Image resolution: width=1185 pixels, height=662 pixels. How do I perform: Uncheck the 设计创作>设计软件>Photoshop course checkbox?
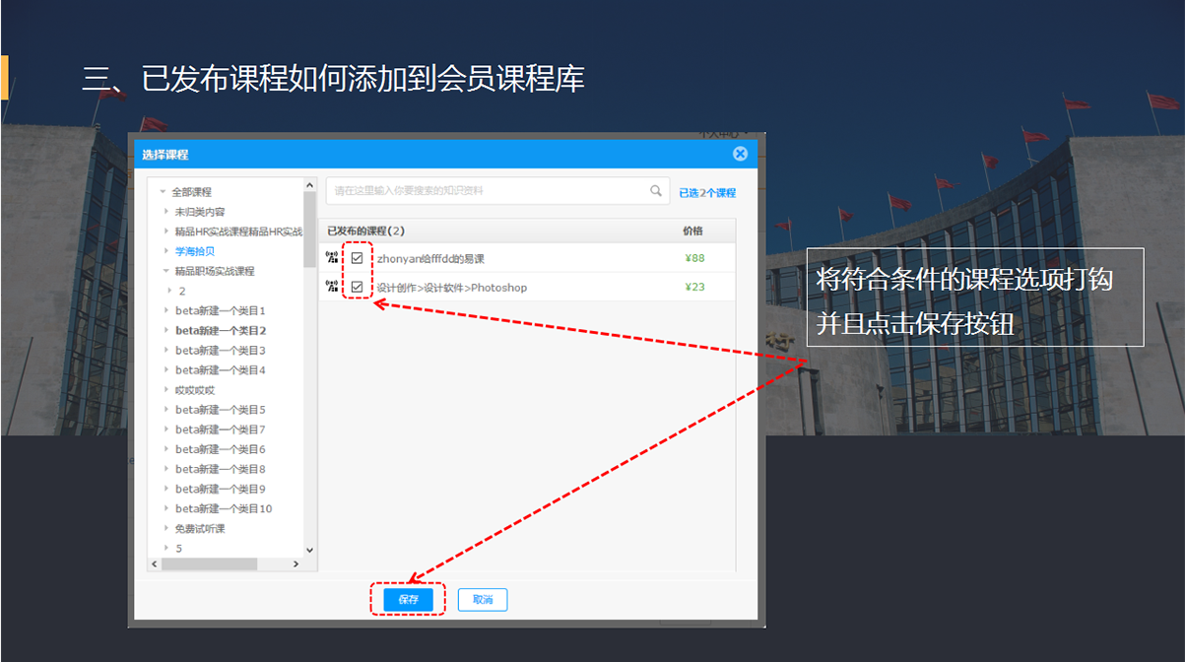357,287
